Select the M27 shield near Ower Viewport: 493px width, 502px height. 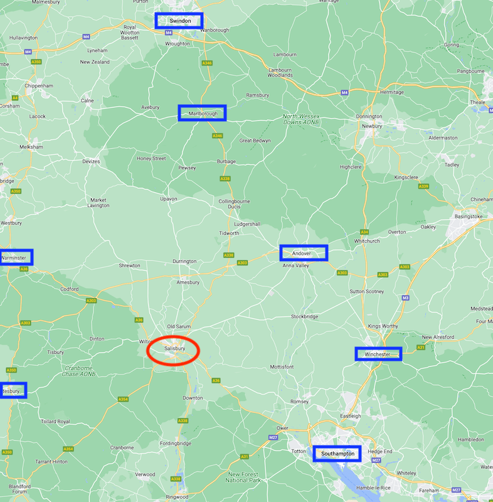(x=273, y=437)
